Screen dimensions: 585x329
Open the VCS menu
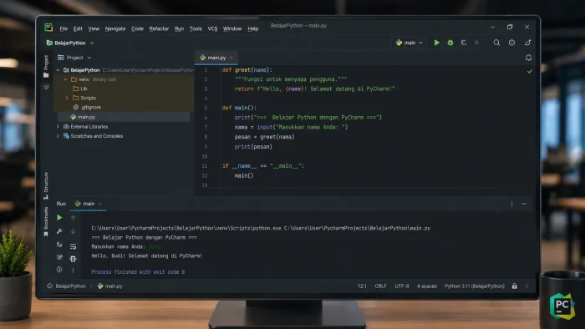pyautogui.click(x=212, y=28)
